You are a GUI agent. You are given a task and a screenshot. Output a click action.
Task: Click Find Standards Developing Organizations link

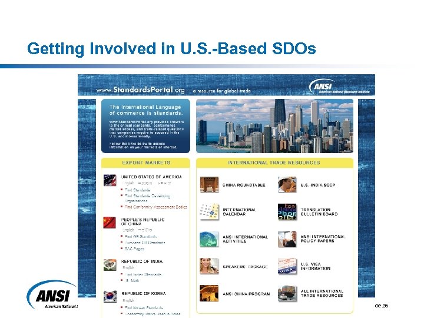click(147, 198)
